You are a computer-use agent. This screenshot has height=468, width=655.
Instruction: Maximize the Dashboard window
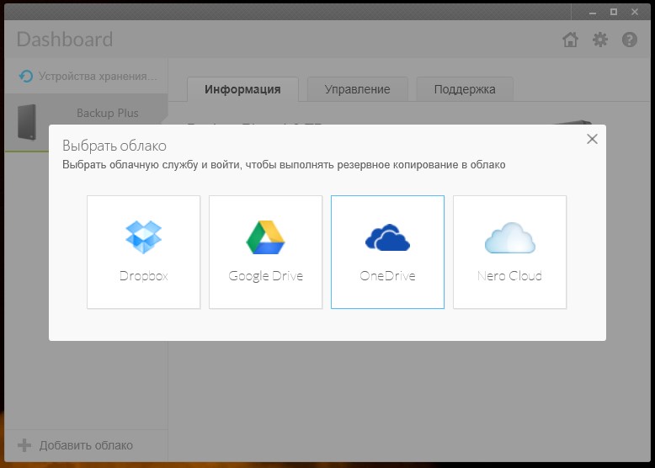pos(613,12)
